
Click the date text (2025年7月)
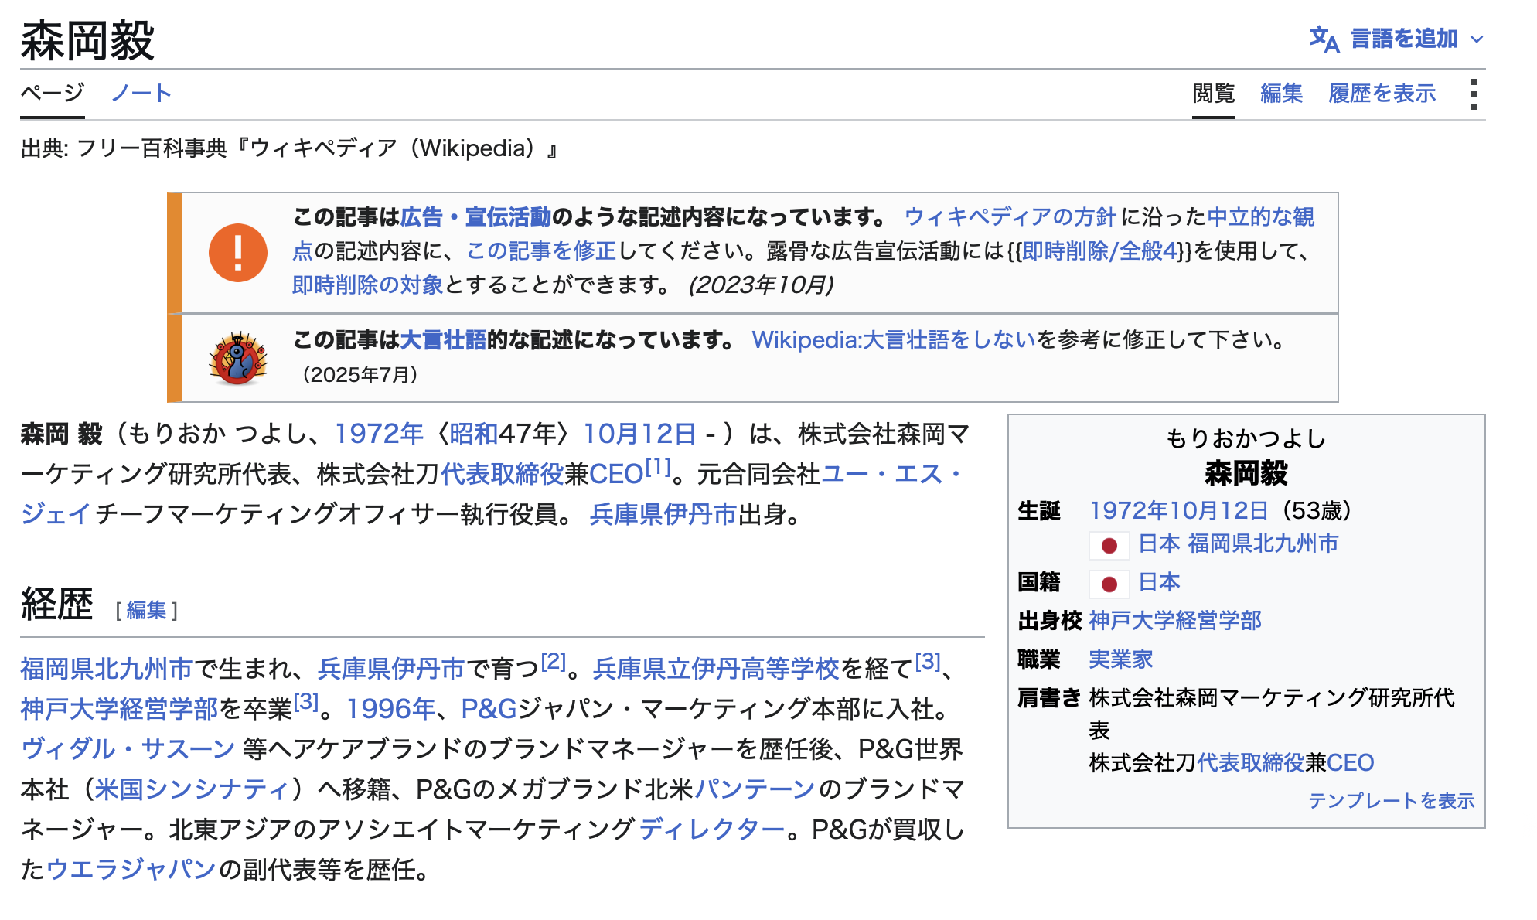(x=360, y=375)
